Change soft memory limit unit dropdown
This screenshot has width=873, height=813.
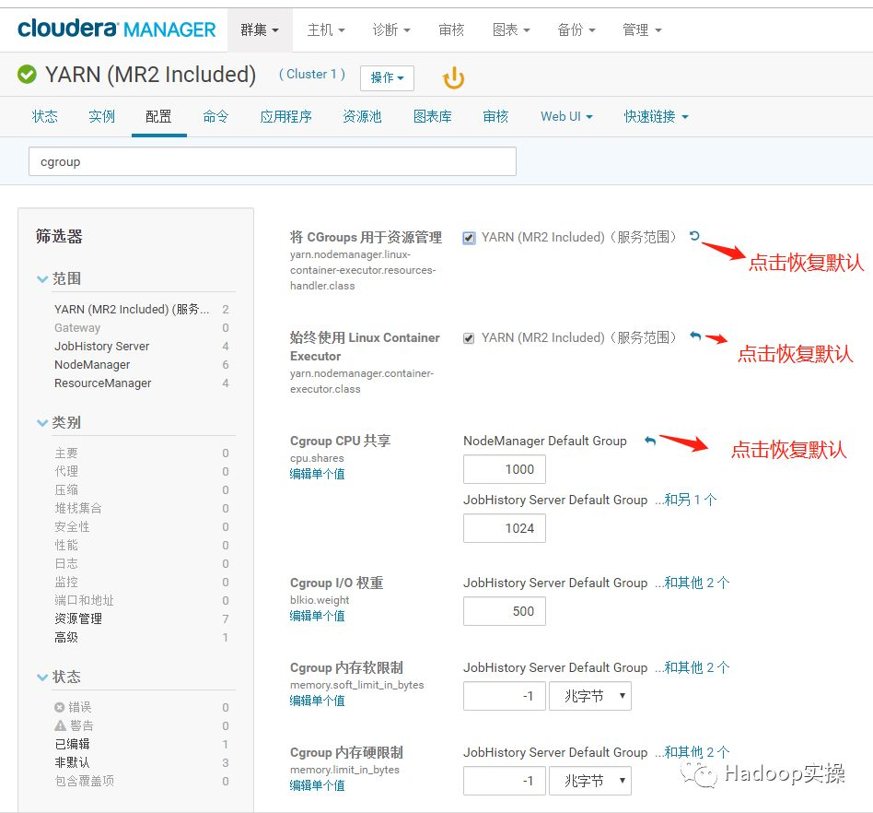(x=590, y=696)
